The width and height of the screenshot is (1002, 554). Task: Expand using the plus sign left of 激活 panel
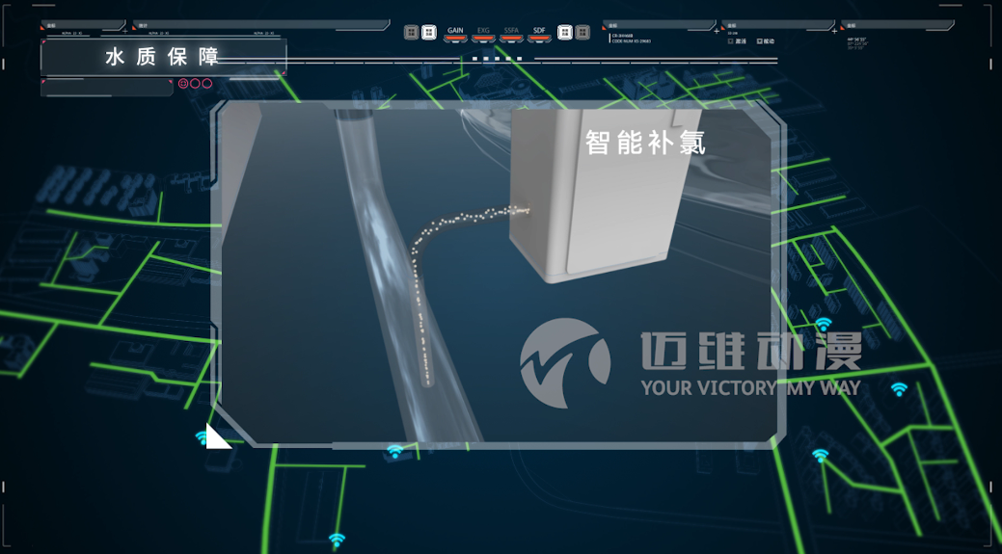[x=716, y=31]
